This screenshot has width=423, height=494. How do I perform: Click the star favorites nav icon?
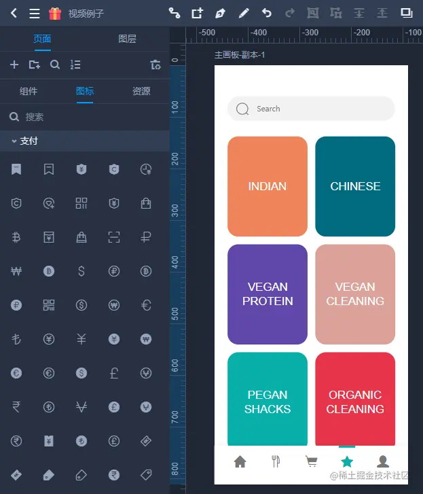tap(347, 461)
